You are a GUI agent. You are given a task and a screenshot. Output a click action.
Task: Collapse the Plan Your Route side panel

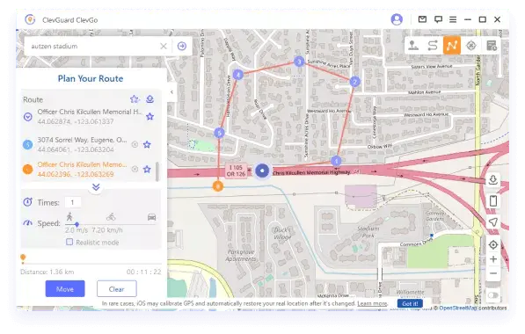pyautogui.click(x=171, y=91)
